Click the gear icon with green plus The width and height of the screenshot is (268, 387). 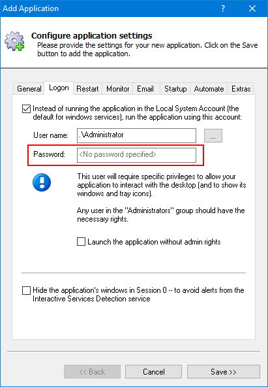pos(14,41)
